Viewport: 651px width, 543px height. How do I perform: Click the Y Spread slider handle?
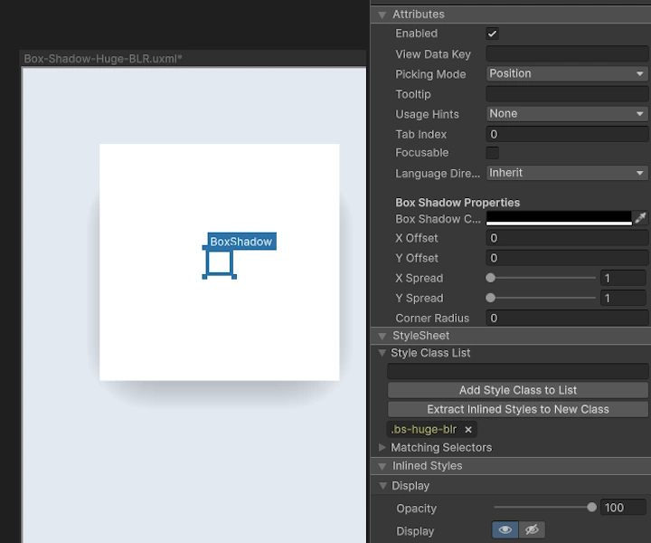click(x=490, y=298)
